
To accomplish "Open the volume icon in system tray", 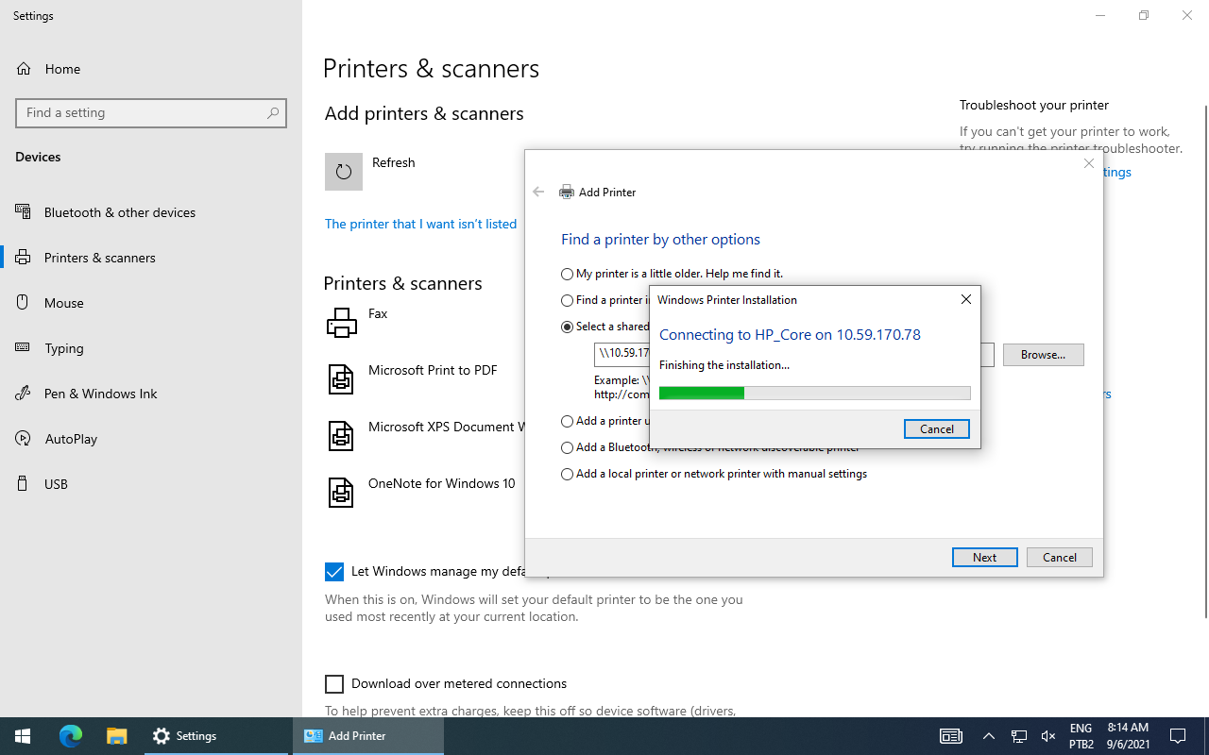I will click(x=1047, y=736).
